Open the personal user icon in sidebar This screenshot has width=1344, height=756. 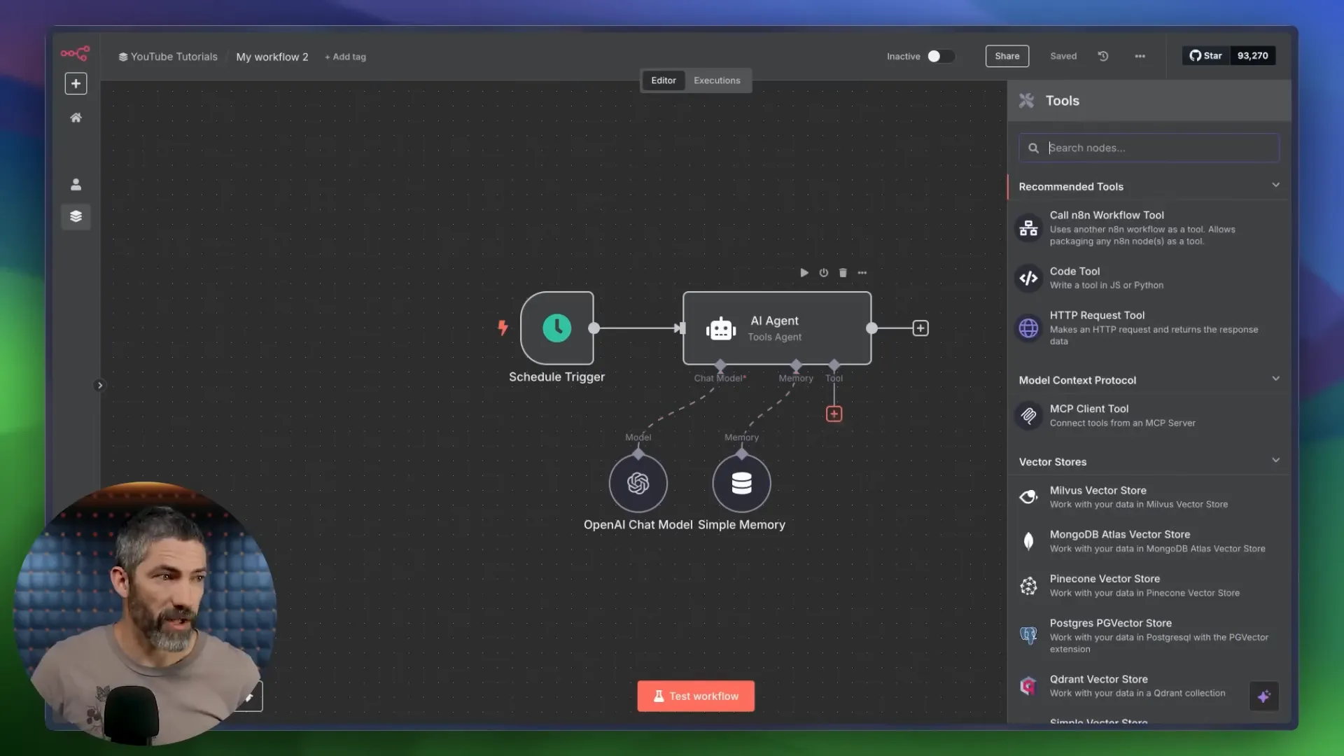click(x=76, y=184)
